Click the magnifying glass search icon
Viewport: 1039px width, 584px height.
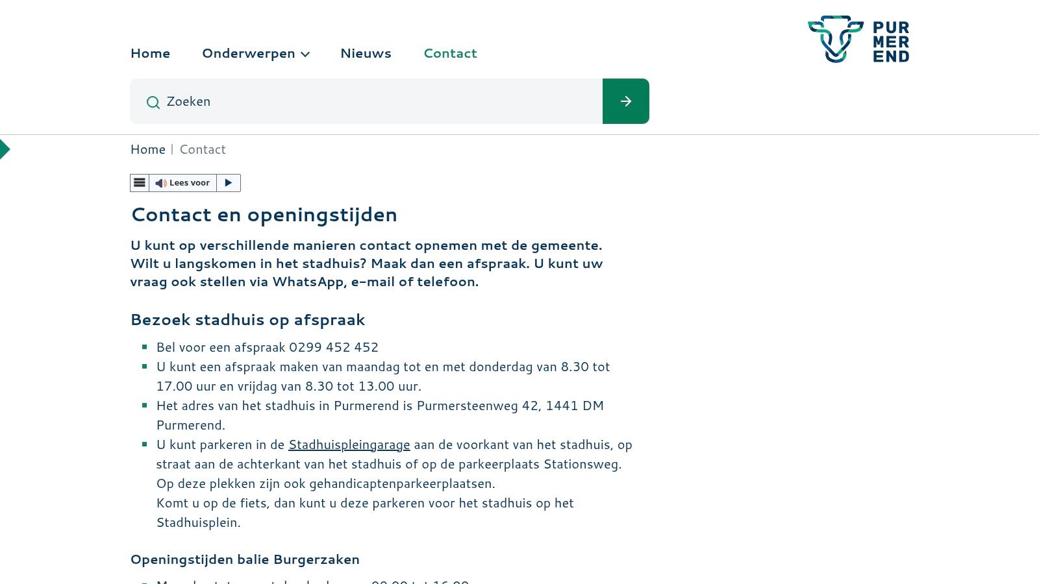click(x=153, y=102)
